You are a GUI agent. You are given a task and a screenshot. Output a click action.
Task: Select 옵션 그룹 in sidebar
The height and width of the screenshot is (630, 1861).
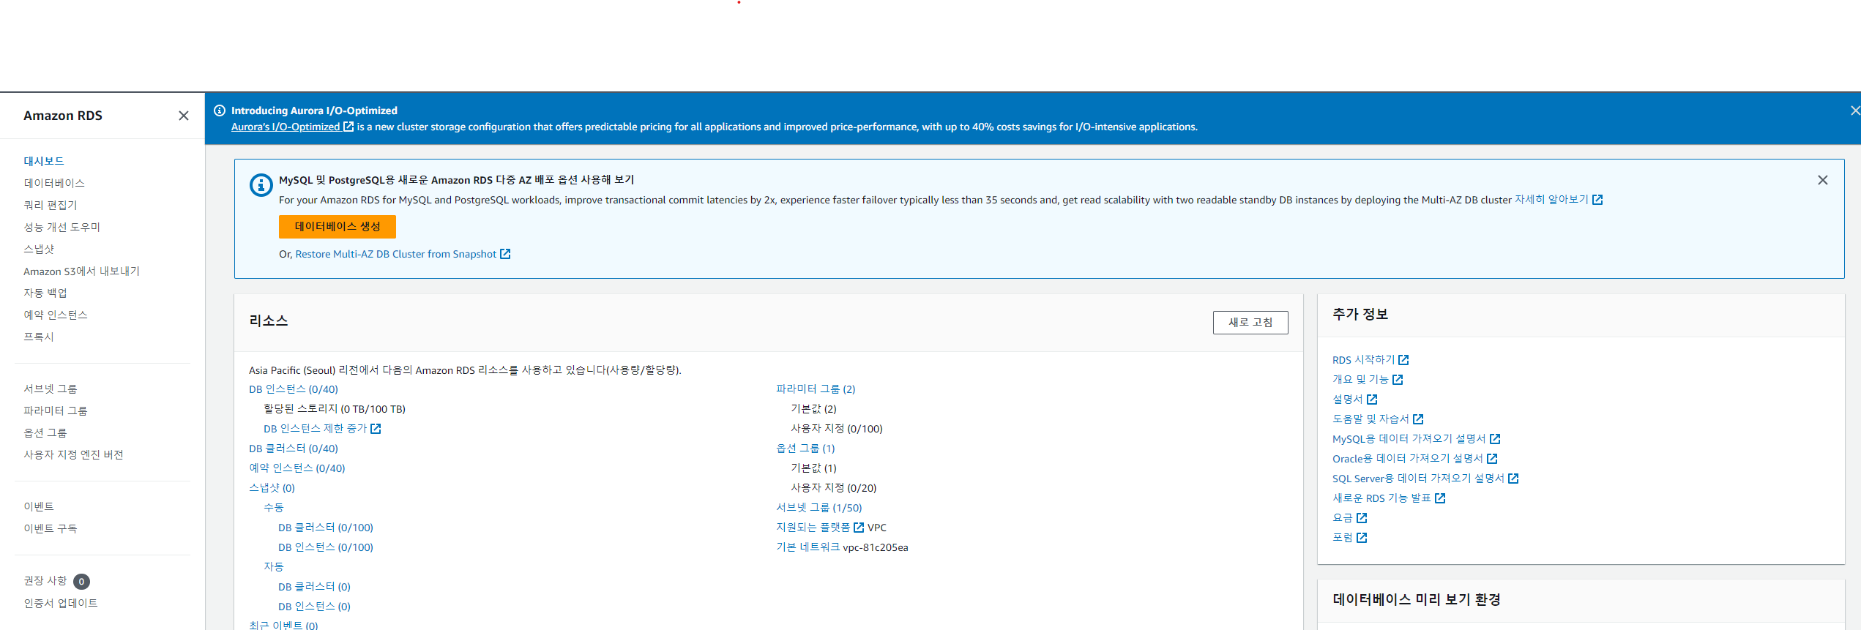coord(45,432)
